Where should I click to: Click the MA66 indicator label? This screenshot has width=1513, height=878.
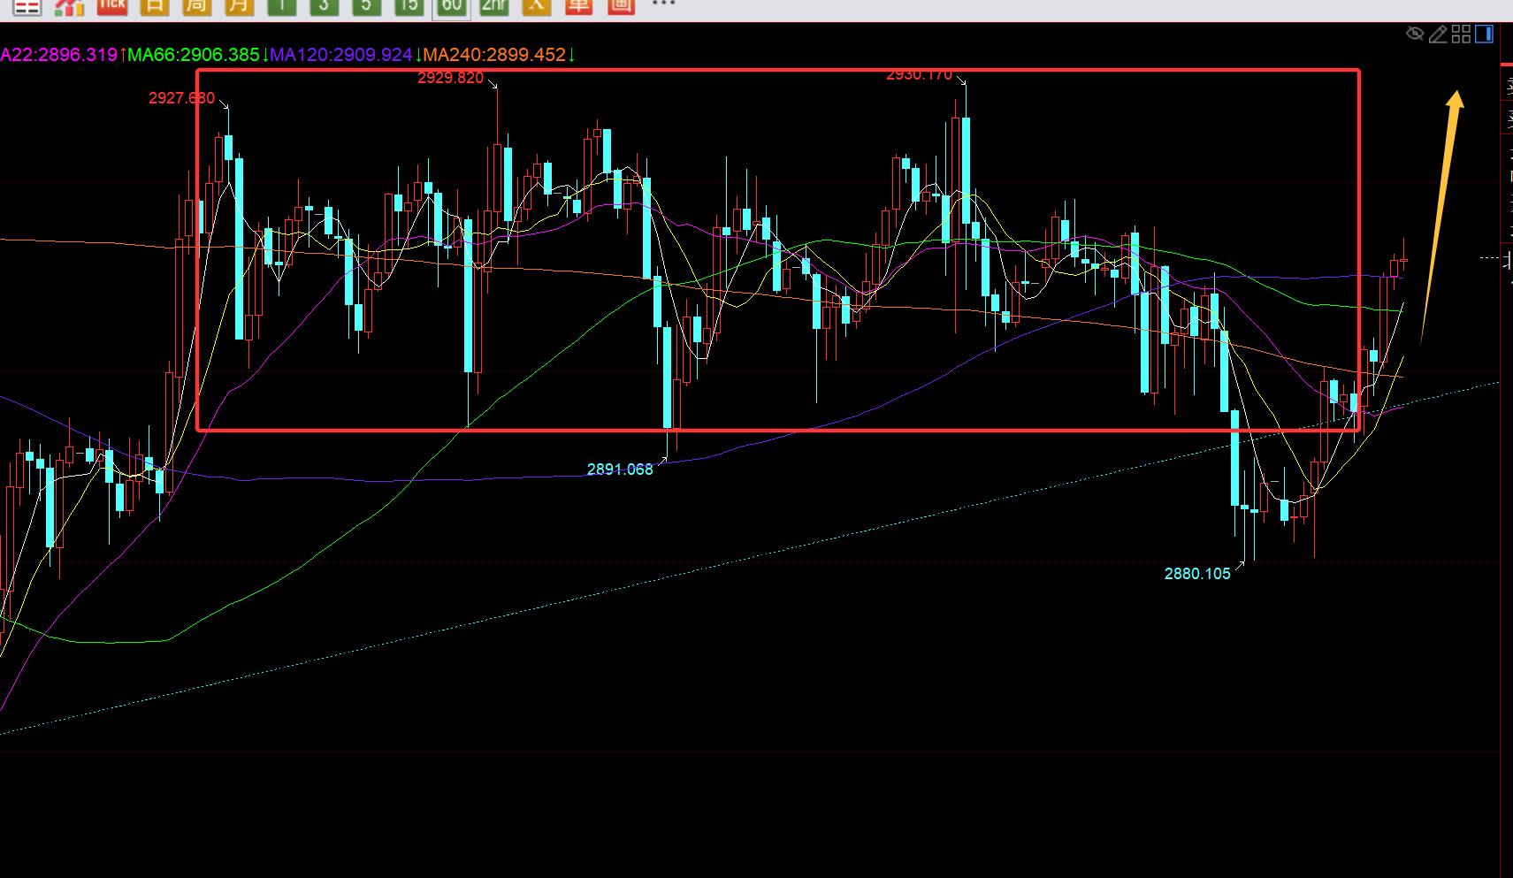[x=193, y=55]
